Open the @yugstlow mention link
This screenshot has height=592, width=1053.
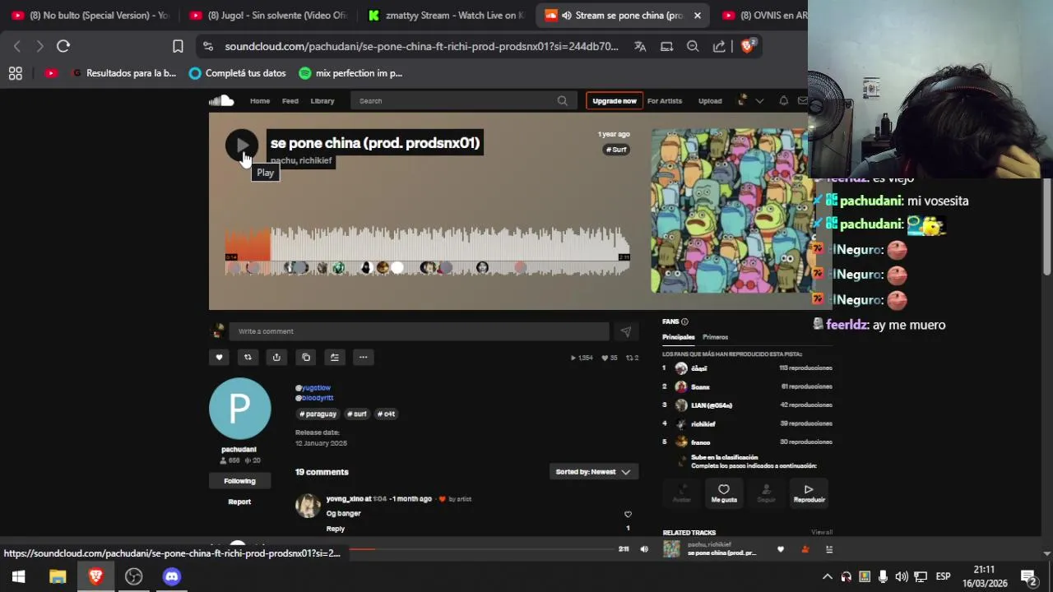tap(313, 387)
